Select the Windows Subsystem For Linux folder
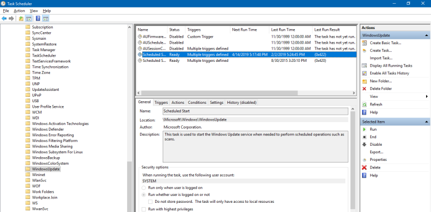The height and width of the screenshot is (212, 431). [x=57, y=152]
